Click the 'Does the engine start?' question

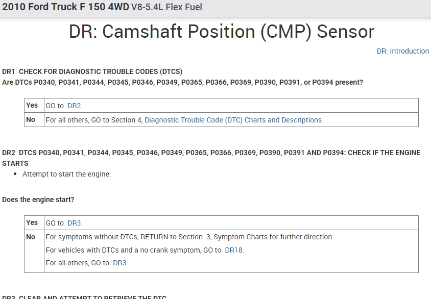(38, 200)
